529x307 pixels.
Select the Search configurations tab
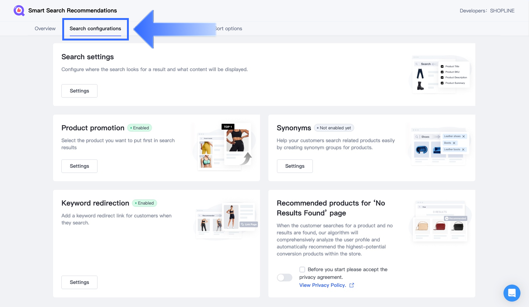pyautogui.click(x=95, y=29)
